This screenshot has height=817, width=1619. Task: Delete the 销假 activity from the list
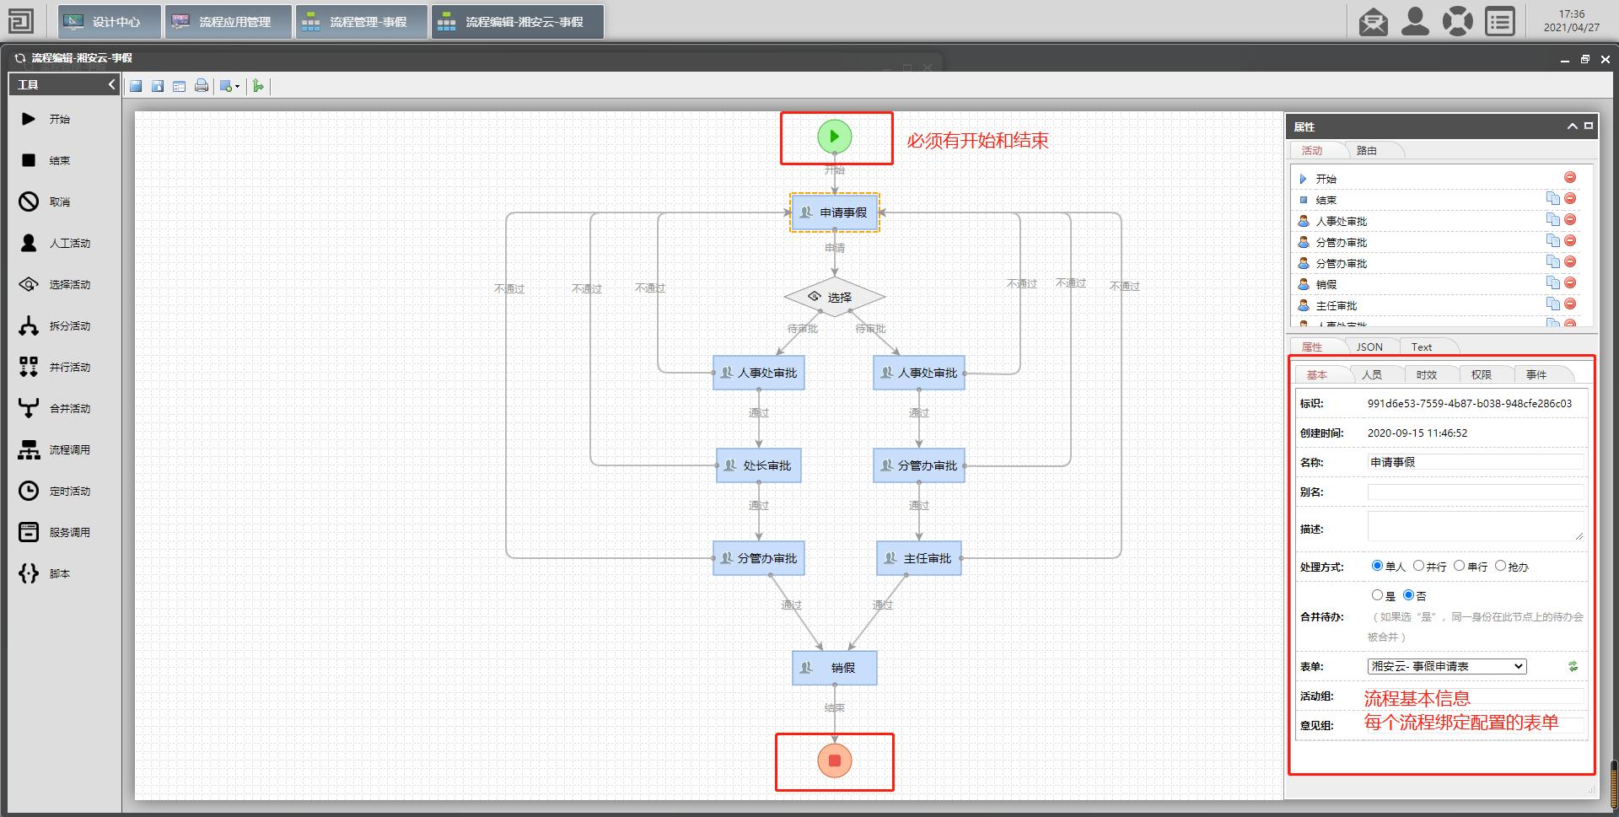click(1570, 282)
